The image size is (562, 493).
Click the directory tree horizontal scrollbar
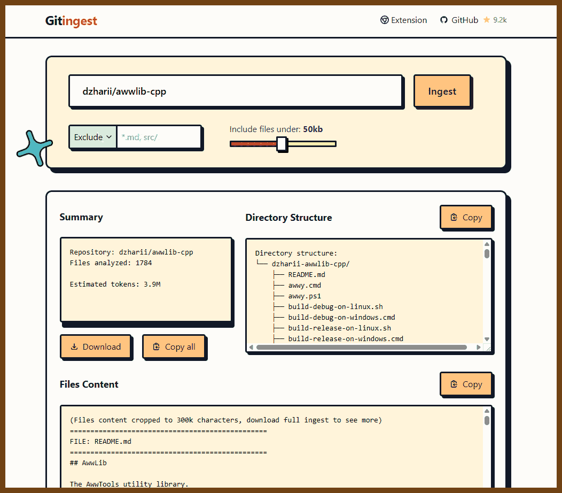point(362,348)
